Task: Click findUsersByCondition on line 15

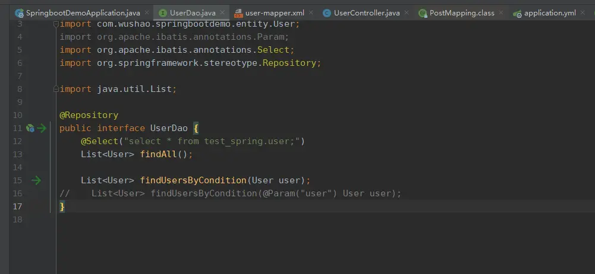Action: pos(193,180)
